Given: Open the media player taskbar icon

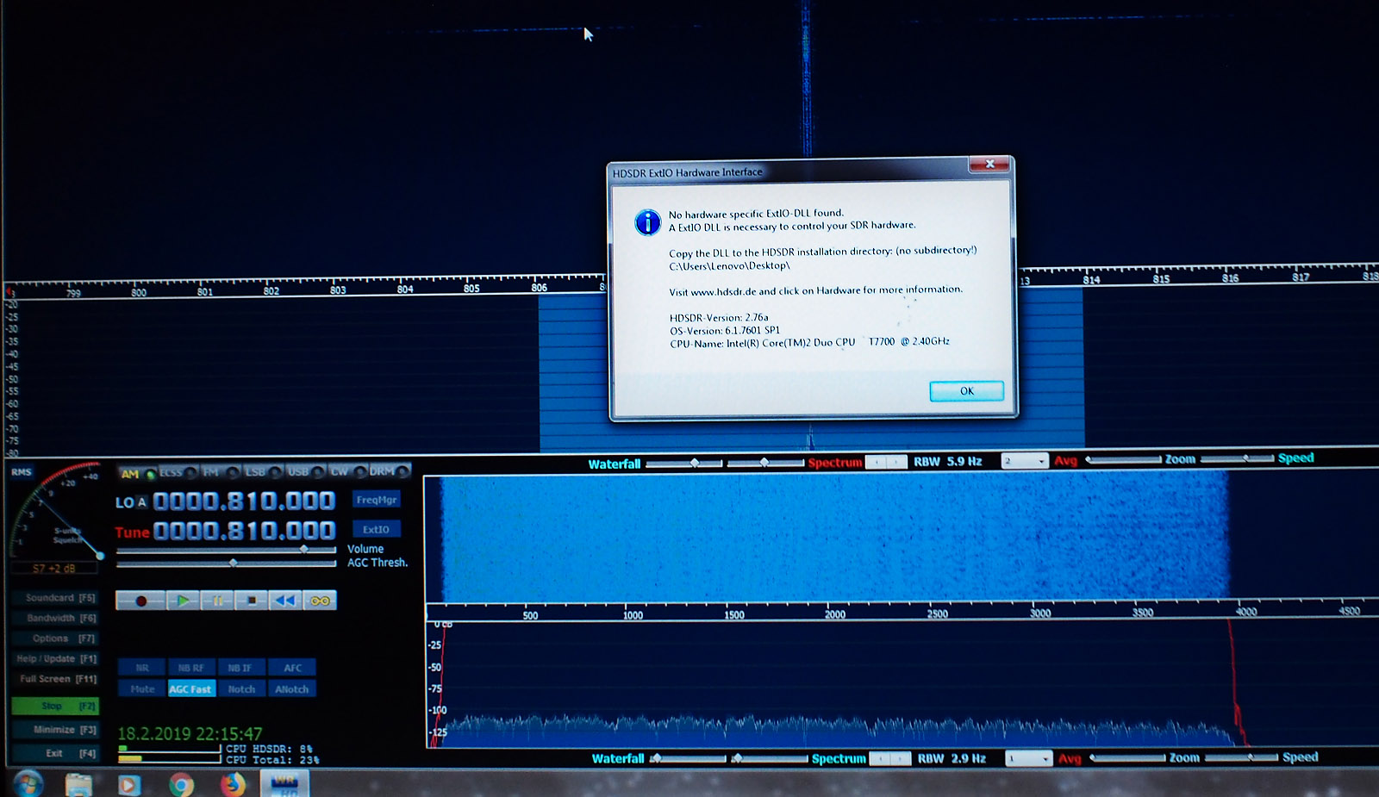Looking at the screenshot, I should [x=129, y=785].
